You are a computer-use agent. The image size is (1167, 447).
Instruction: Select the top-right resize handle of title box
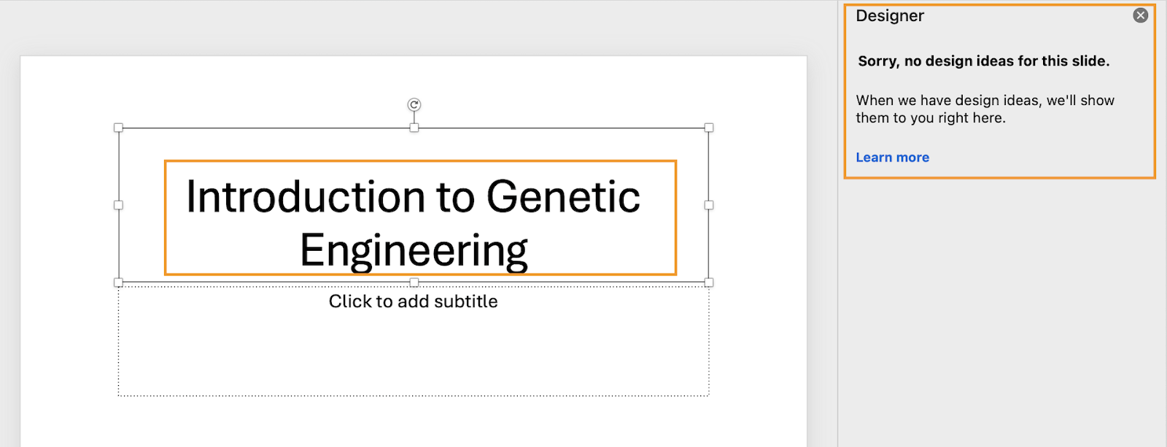tap(709, 128)
